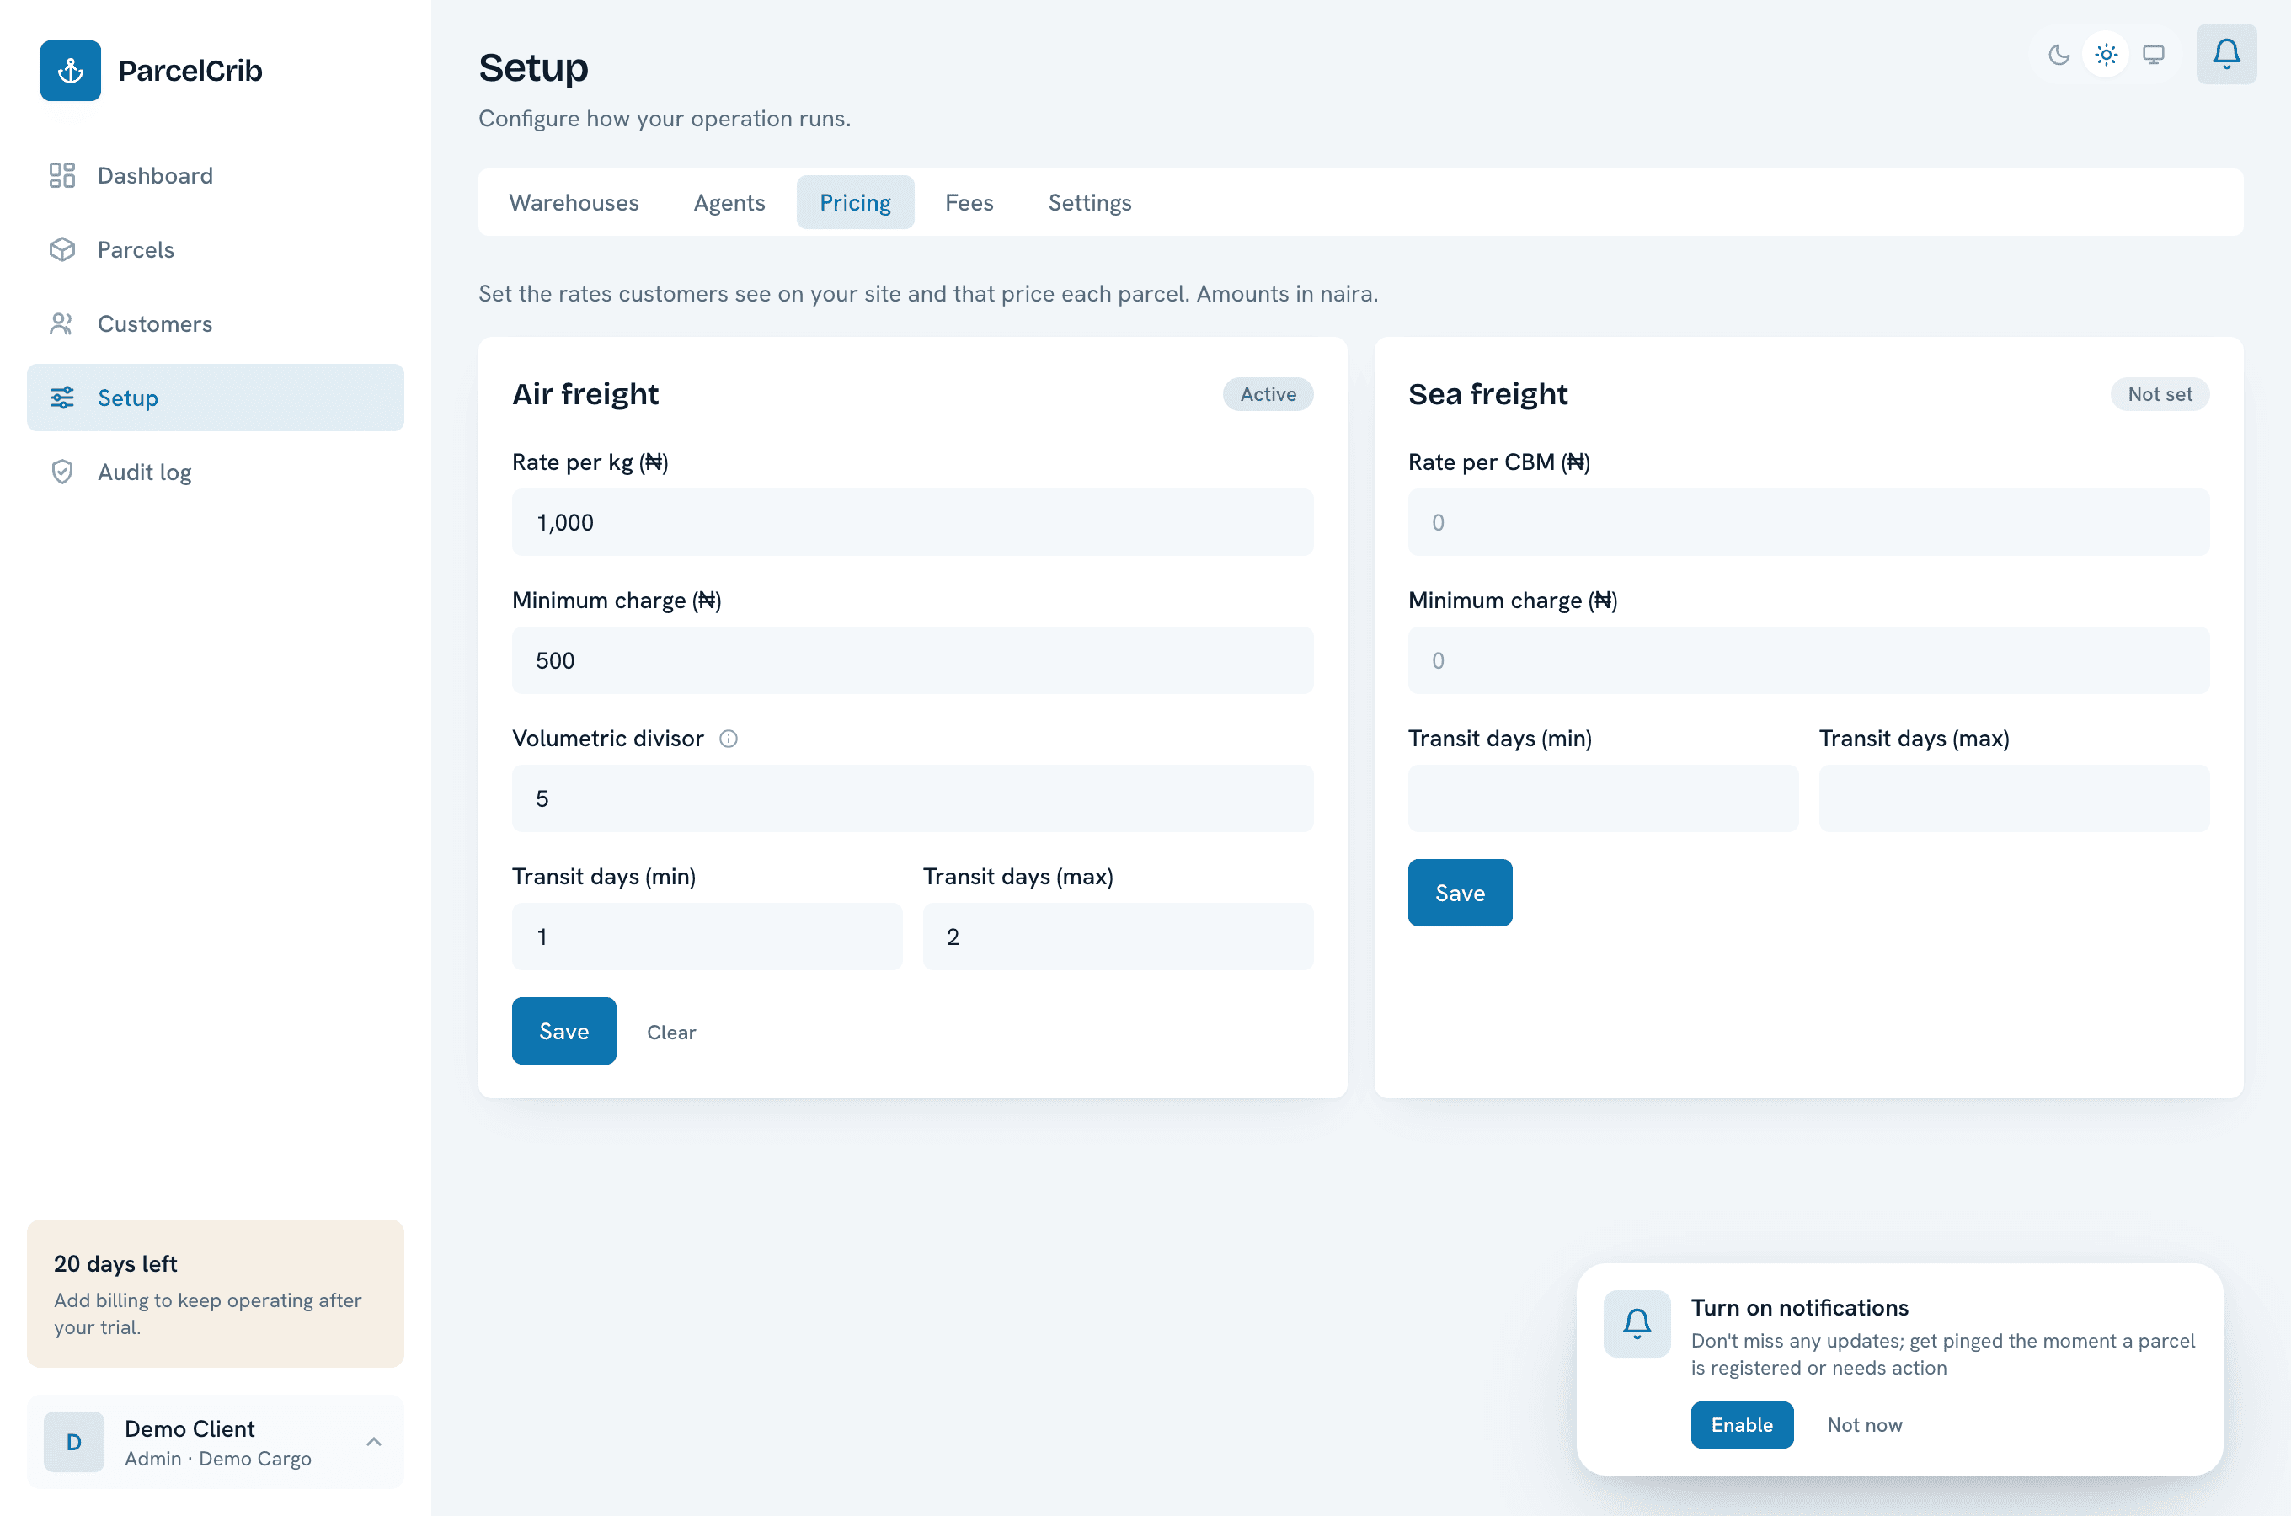This screenshot has height=1516, width=2291.
Task: Go to Dashboard in sidebar
Action: [216, 175]
